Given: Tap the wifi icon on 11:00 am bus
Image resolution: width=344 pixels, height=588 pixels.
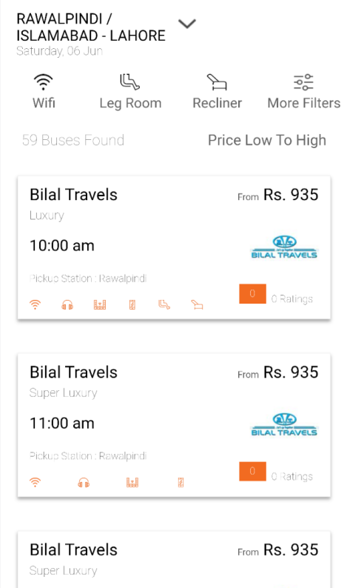Looking at the screenshot, I should click(x=35, y=482).
